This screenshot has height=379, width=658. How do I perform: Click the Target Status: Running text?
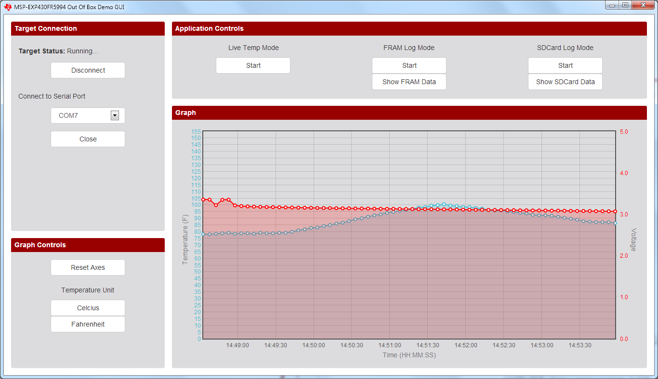(58, 51)
